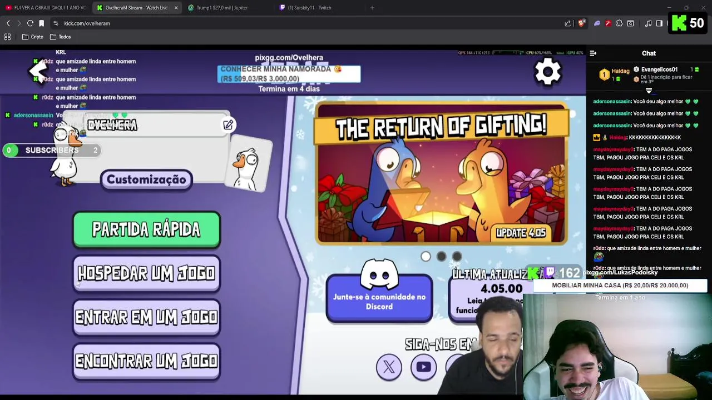Image resolution: width=712 pixels, height=400 pixels.
Task: Select the first banner carousel dot
Action: pyautogui.click(x=426, y=257)
